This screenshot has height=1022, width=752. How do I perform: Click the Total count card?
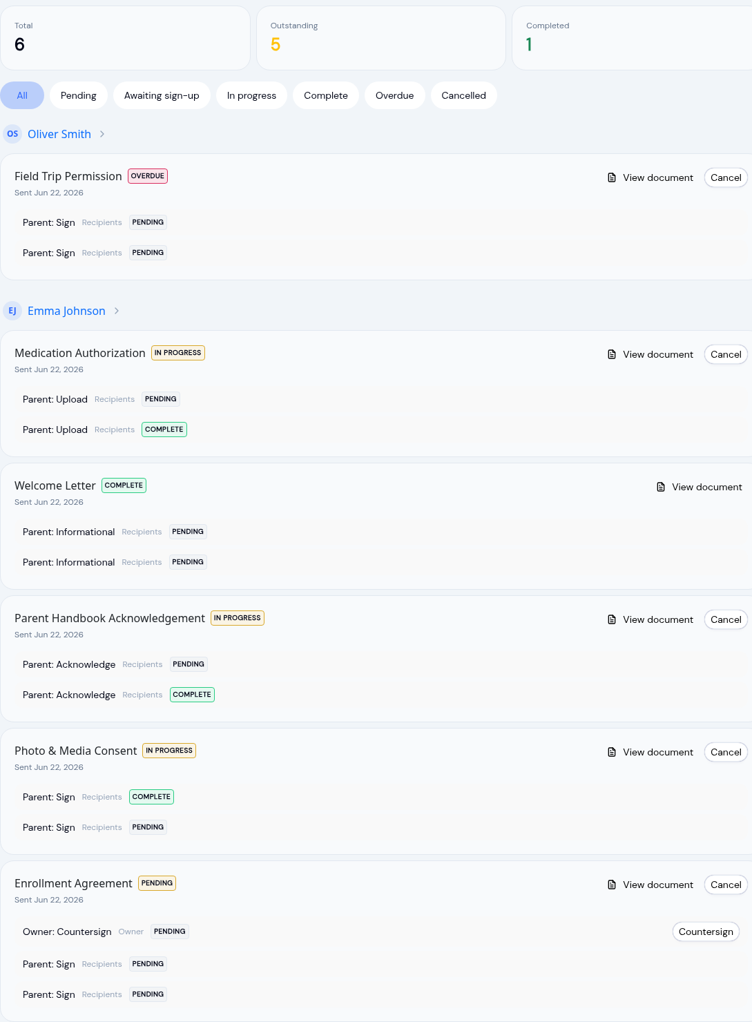pos(125,38)
